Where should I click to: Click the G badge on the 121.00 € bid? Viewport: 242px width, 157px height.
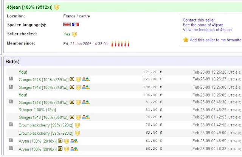click(72, 79)
